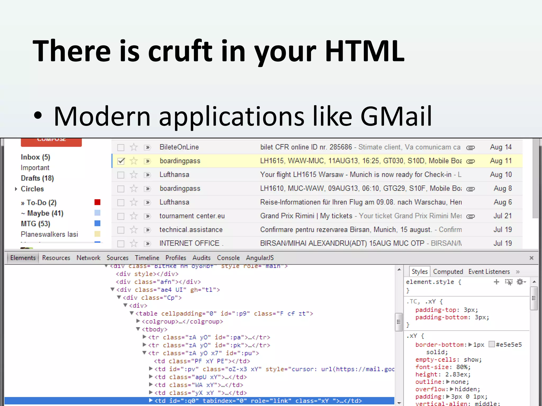
Task: Select the technical.assistance email checkbox
Action: (x=121, y=230)
